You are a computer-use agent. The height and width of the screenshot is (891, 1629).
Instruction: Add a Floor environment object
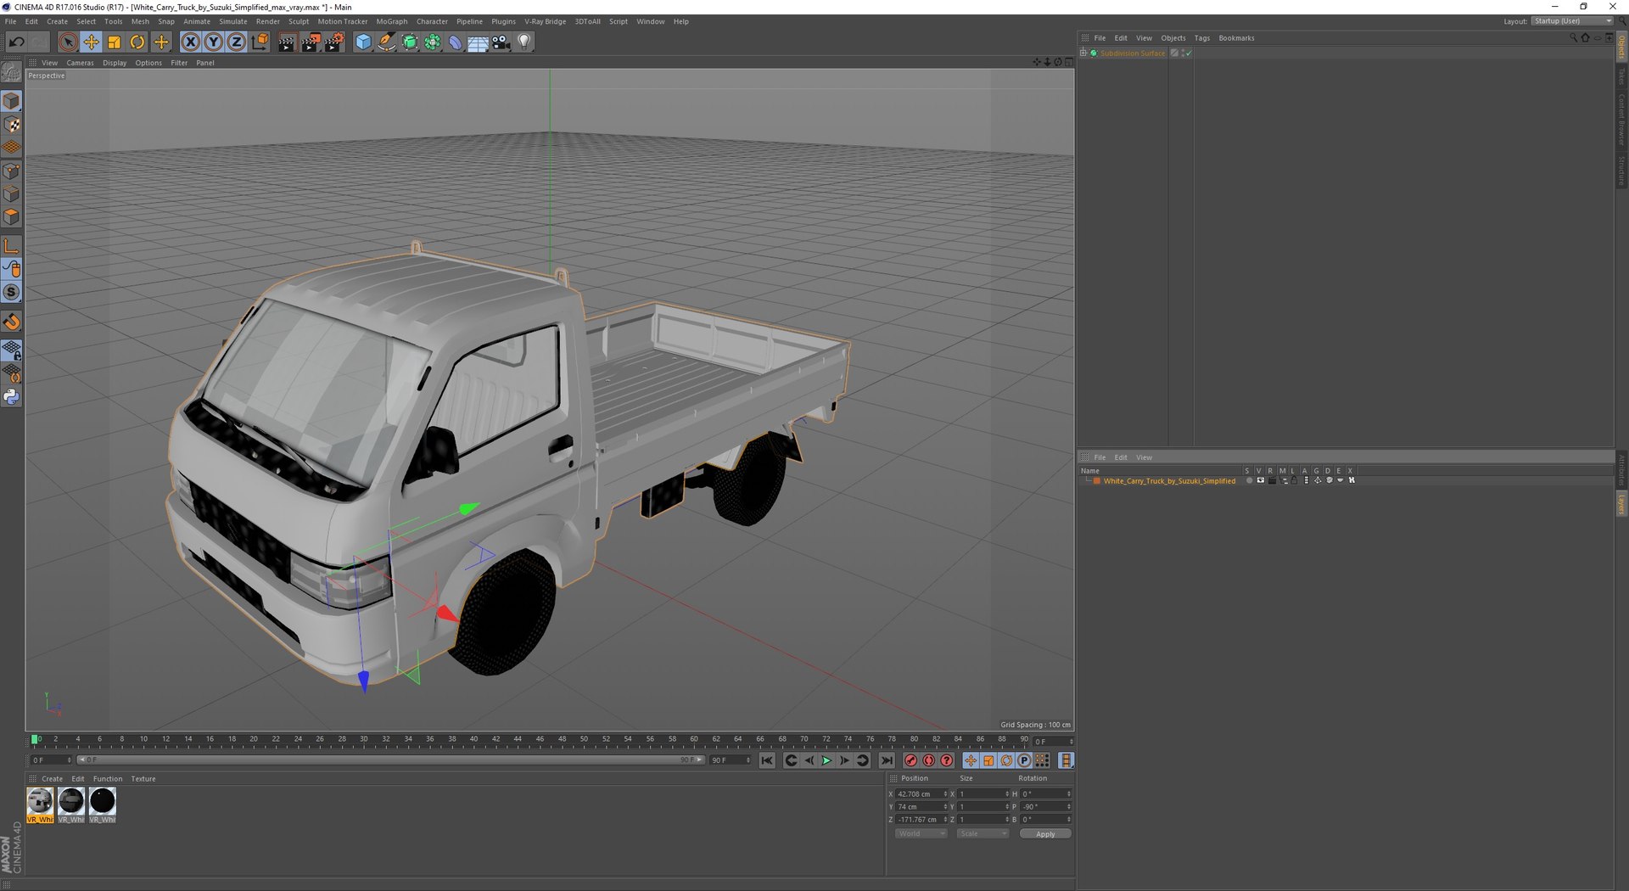click(478, 42)
